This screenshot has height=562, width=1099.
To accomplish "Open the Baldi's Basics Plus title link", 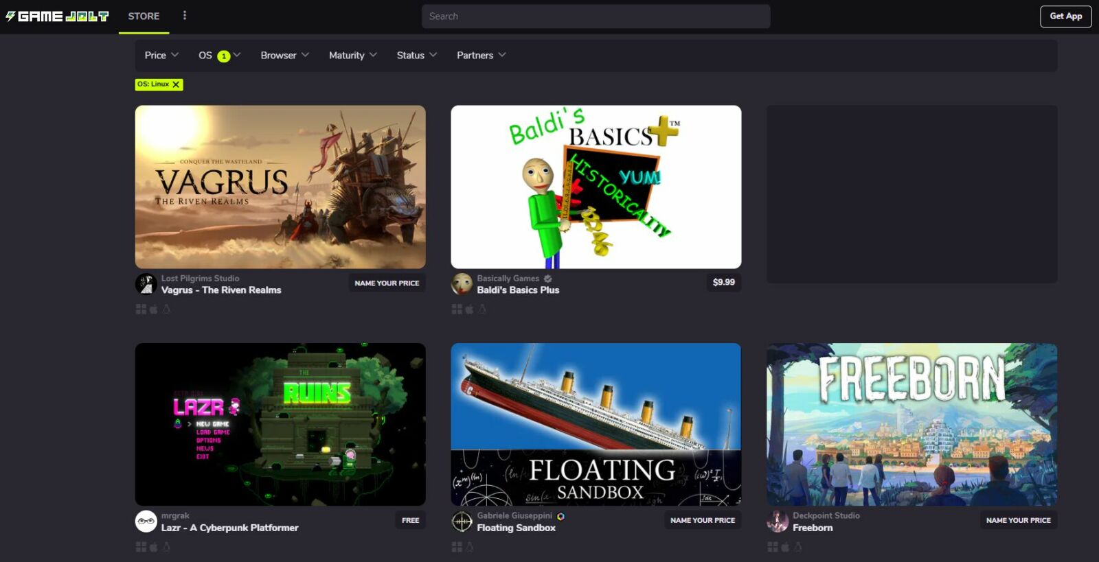I will (519, 290).
